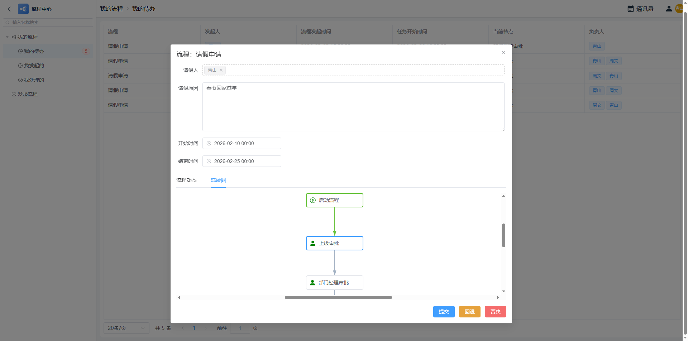Click the horizontal scrollbar under the flowchart

click(338, 297)
